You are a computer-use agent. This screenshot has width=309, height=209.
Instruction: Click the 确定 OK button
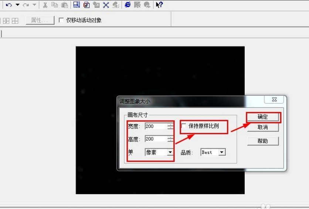[x=263, y=117]
